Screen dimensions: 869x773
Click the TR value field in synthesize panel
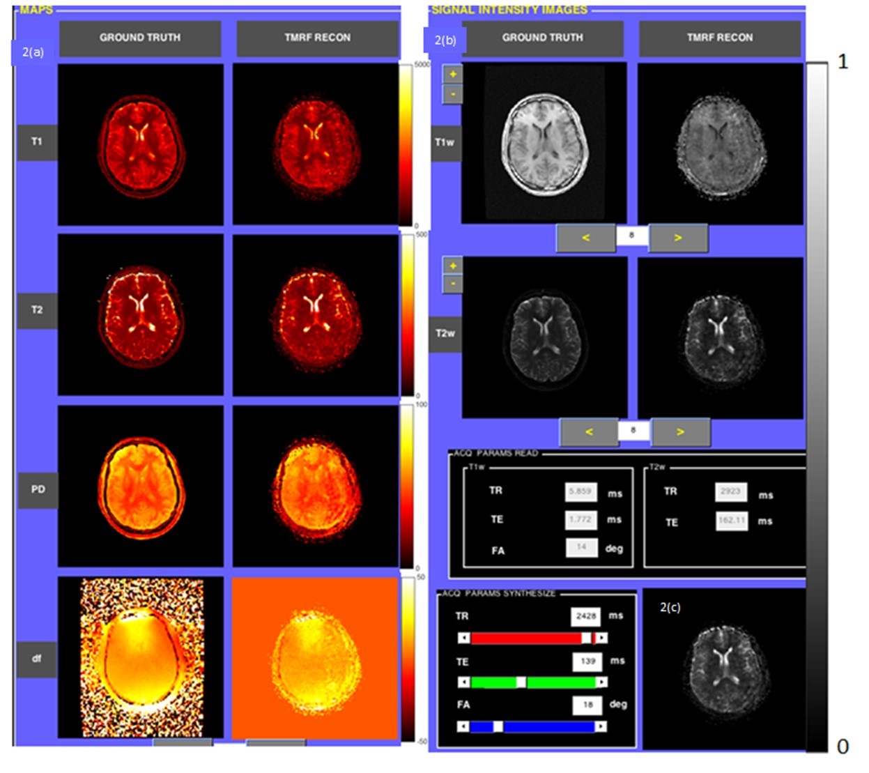(x=585, y=616)
